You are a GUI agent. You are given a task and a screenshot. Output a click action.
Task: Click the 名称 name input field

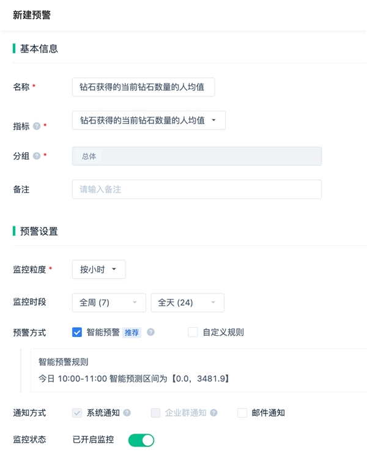(x=143, y=87)
